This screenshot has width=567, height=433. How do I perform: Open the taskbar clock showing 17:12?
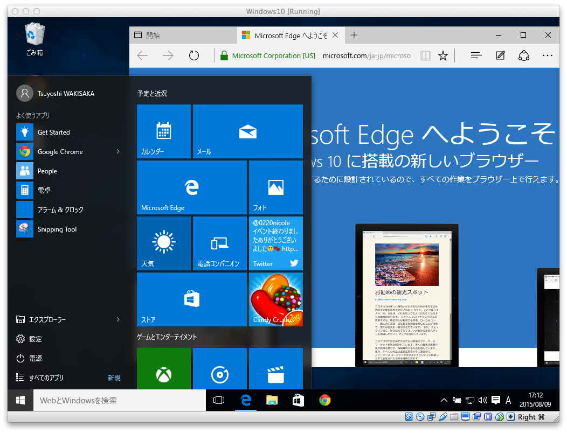point(535,400)
